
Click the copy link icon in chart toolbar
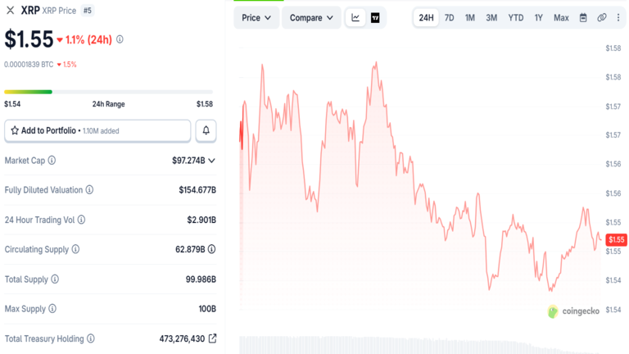(x=601, y=18)
